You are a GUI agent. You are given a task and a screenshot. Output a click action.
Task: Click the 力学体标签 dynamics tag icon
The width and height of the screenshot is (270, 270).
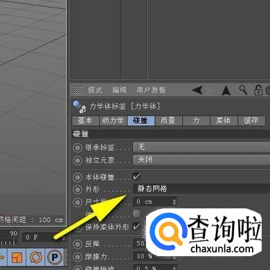[x=80, y=107]
